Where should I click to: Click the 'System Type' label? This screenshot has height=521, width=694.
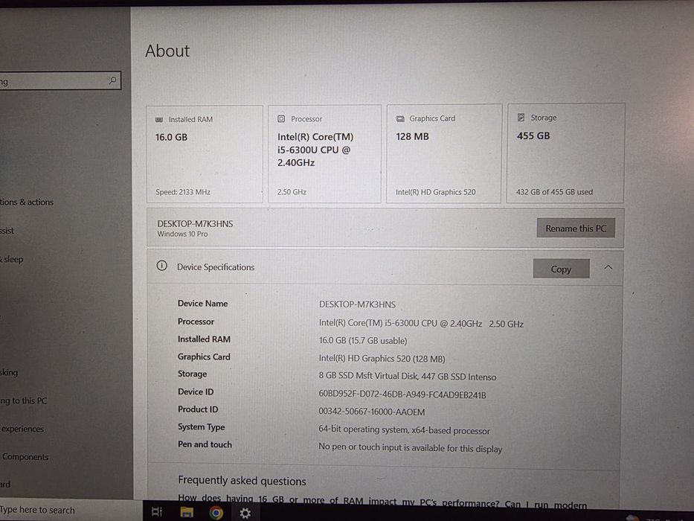(x=201, y=427)
